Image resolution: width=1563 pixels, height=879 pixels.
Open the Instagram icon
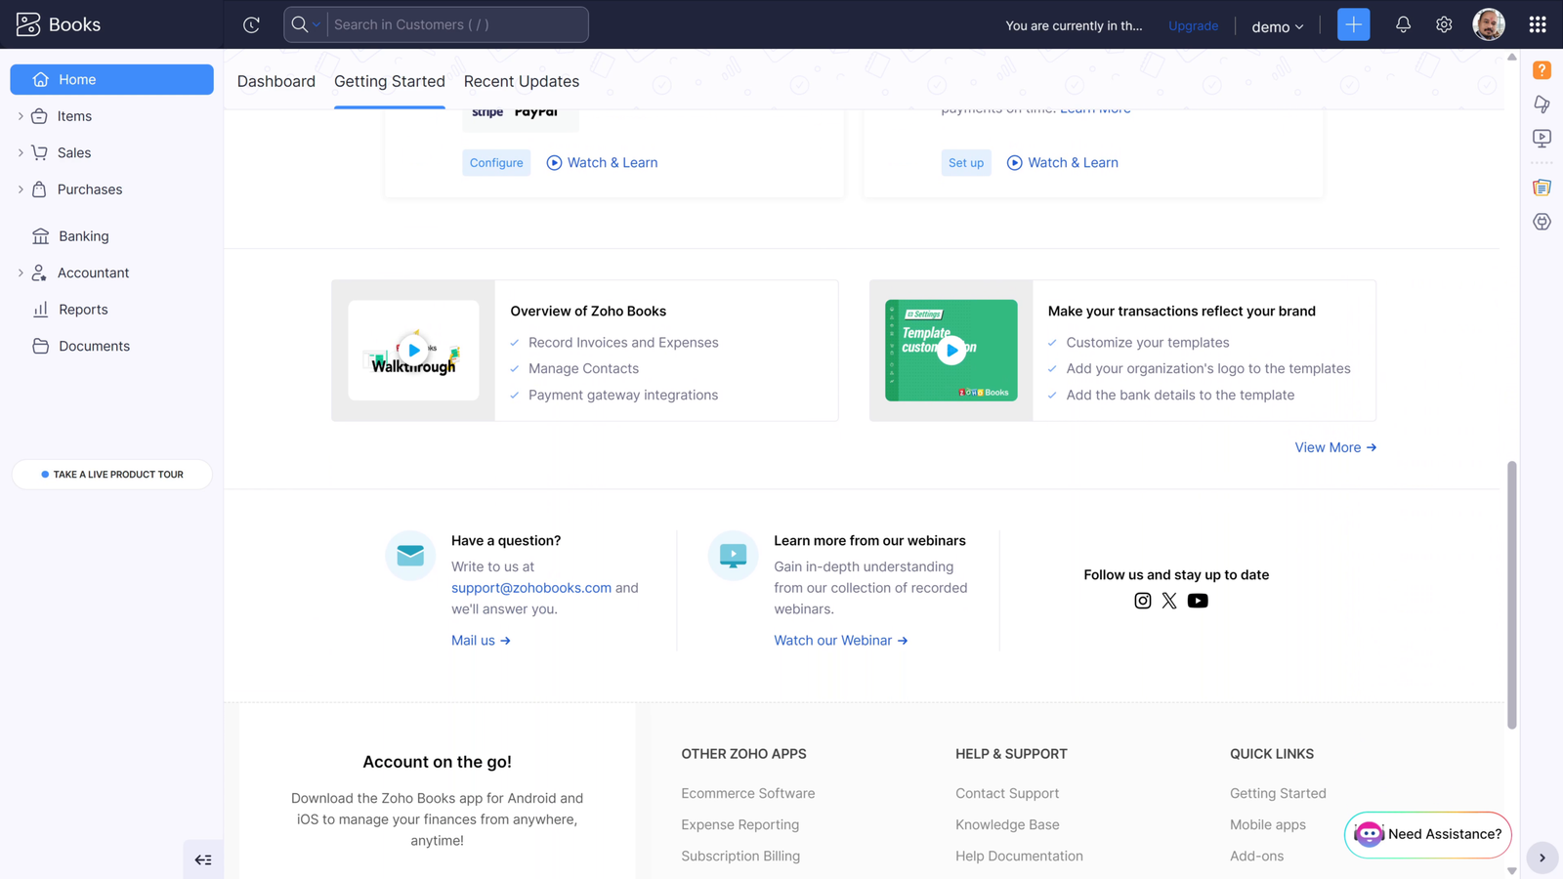coord(1142,601)
